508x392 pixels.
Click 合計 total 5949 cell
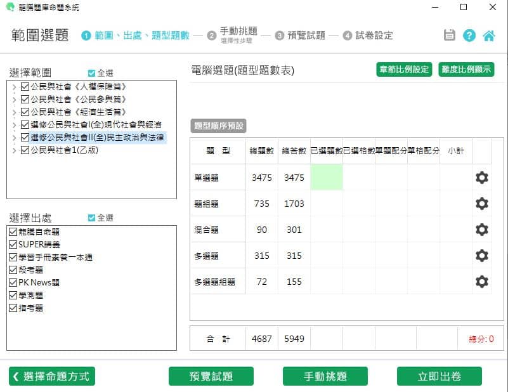point(294,339)
